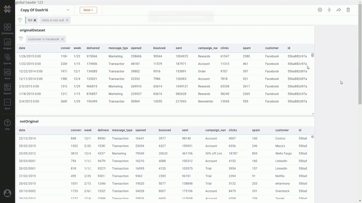Share the dashboard with arrow icon
This screenshot has width=362, height=203.
pyautogui.click(x=339, y=10)
